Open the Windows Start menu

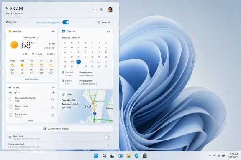(x=96, y=156)
